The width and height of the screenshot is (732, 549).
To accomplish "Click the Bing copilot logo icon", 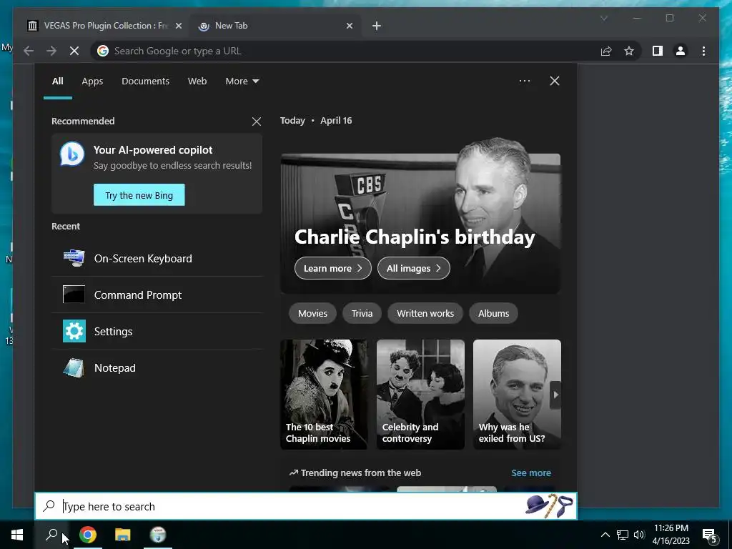I will pos(72,154).
